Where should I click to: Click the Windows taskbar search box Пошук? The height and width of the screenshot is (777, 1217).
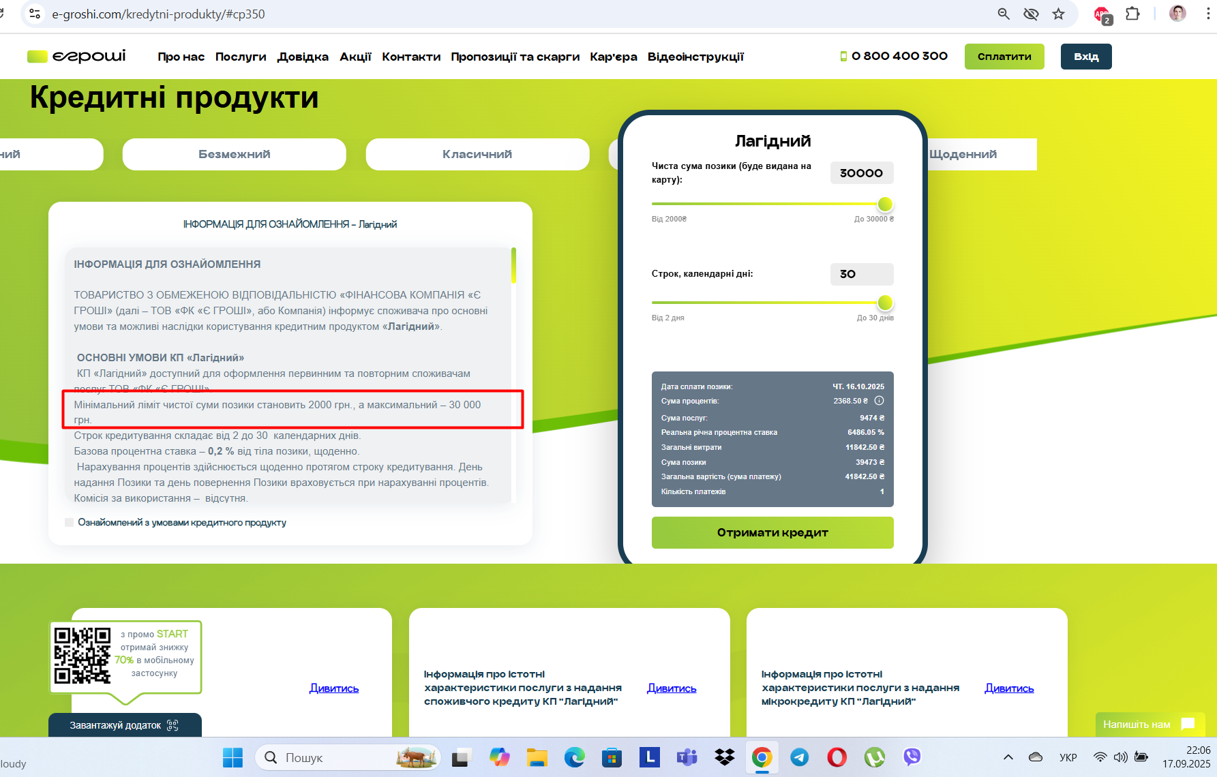(348, 757)
